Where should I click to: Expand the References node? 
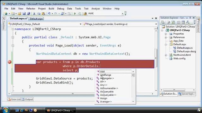tap(166, 37)
